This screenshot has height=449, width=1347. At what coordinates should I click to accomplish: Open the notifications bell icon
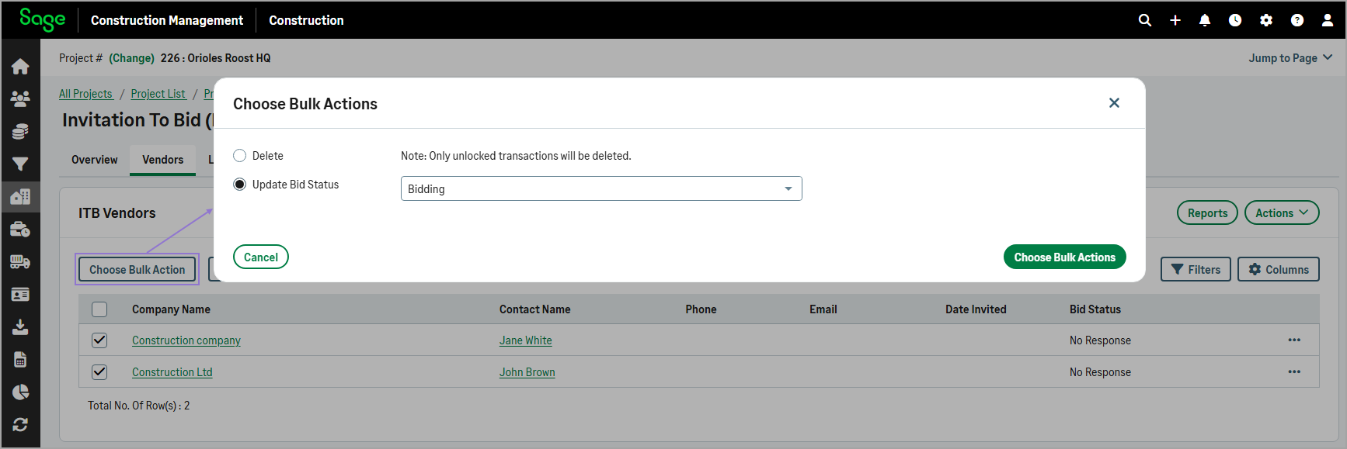1204,20
